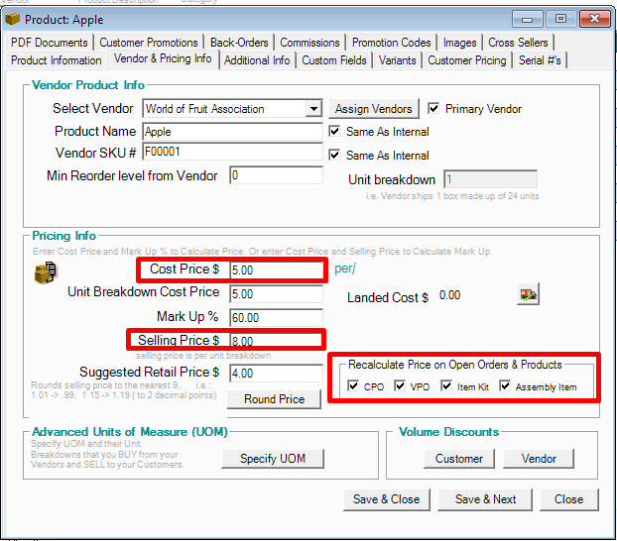Click the Customer volume discounts button
The width and height of the screenshot is (617, 541).
click(x=457, y=458)
